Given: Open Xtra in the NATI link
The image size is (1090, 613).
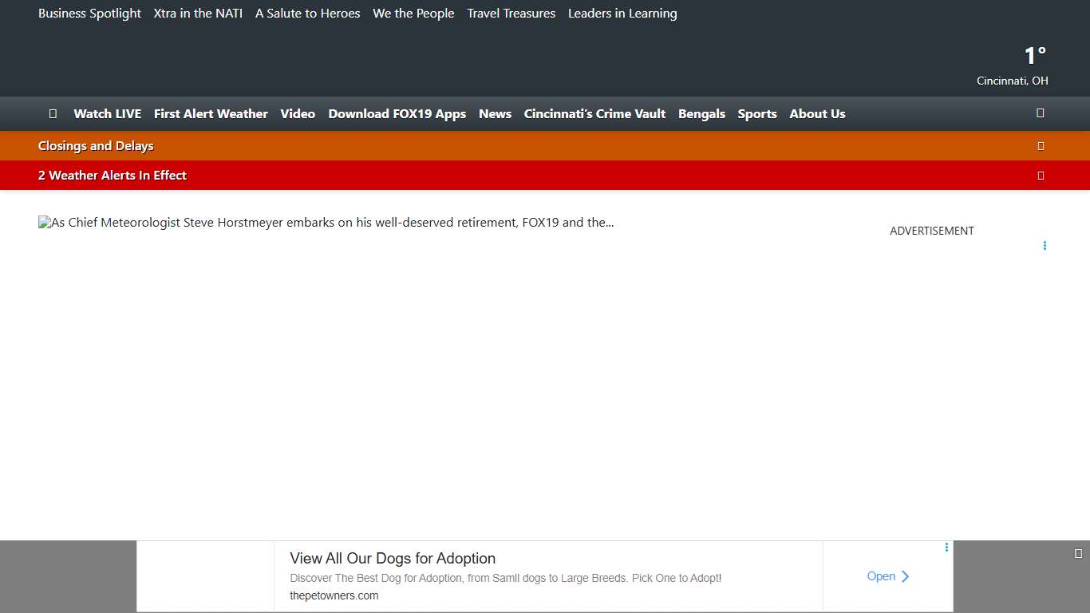Looking at the screenshot, I should 198,14.
